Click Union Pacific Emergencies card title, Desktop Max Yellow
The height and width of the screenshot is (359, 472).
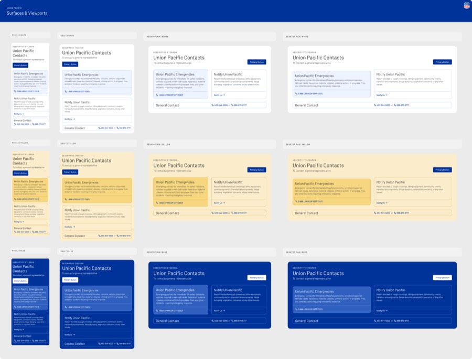pyautogui.click(x=314, y=183)
